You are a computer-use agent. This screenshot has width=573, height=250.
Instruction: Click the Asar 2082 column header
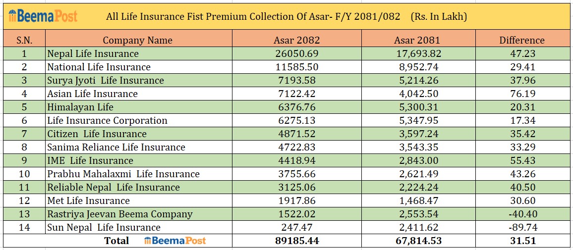click(x=296, y=40)
